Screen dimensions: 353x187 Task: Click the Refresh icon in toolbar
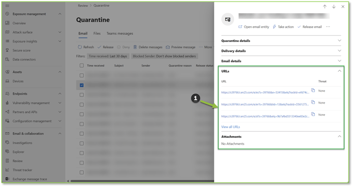[80, 47]
